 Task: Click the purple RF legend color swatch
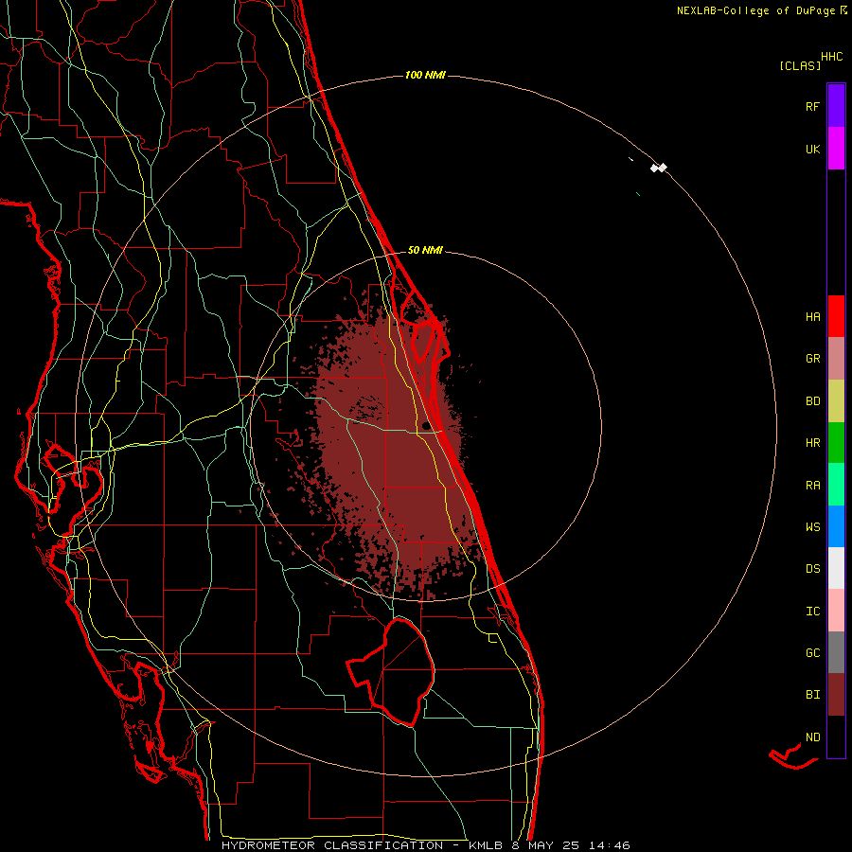836,106
